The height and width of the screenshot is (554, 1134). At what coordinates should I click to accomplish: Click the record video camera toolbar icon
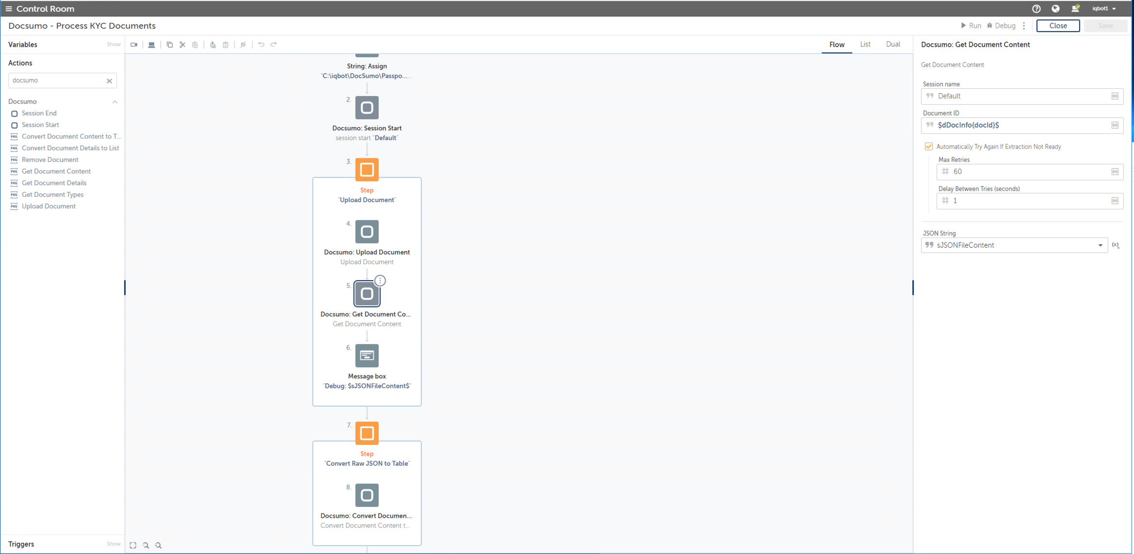tap(134, 45)
